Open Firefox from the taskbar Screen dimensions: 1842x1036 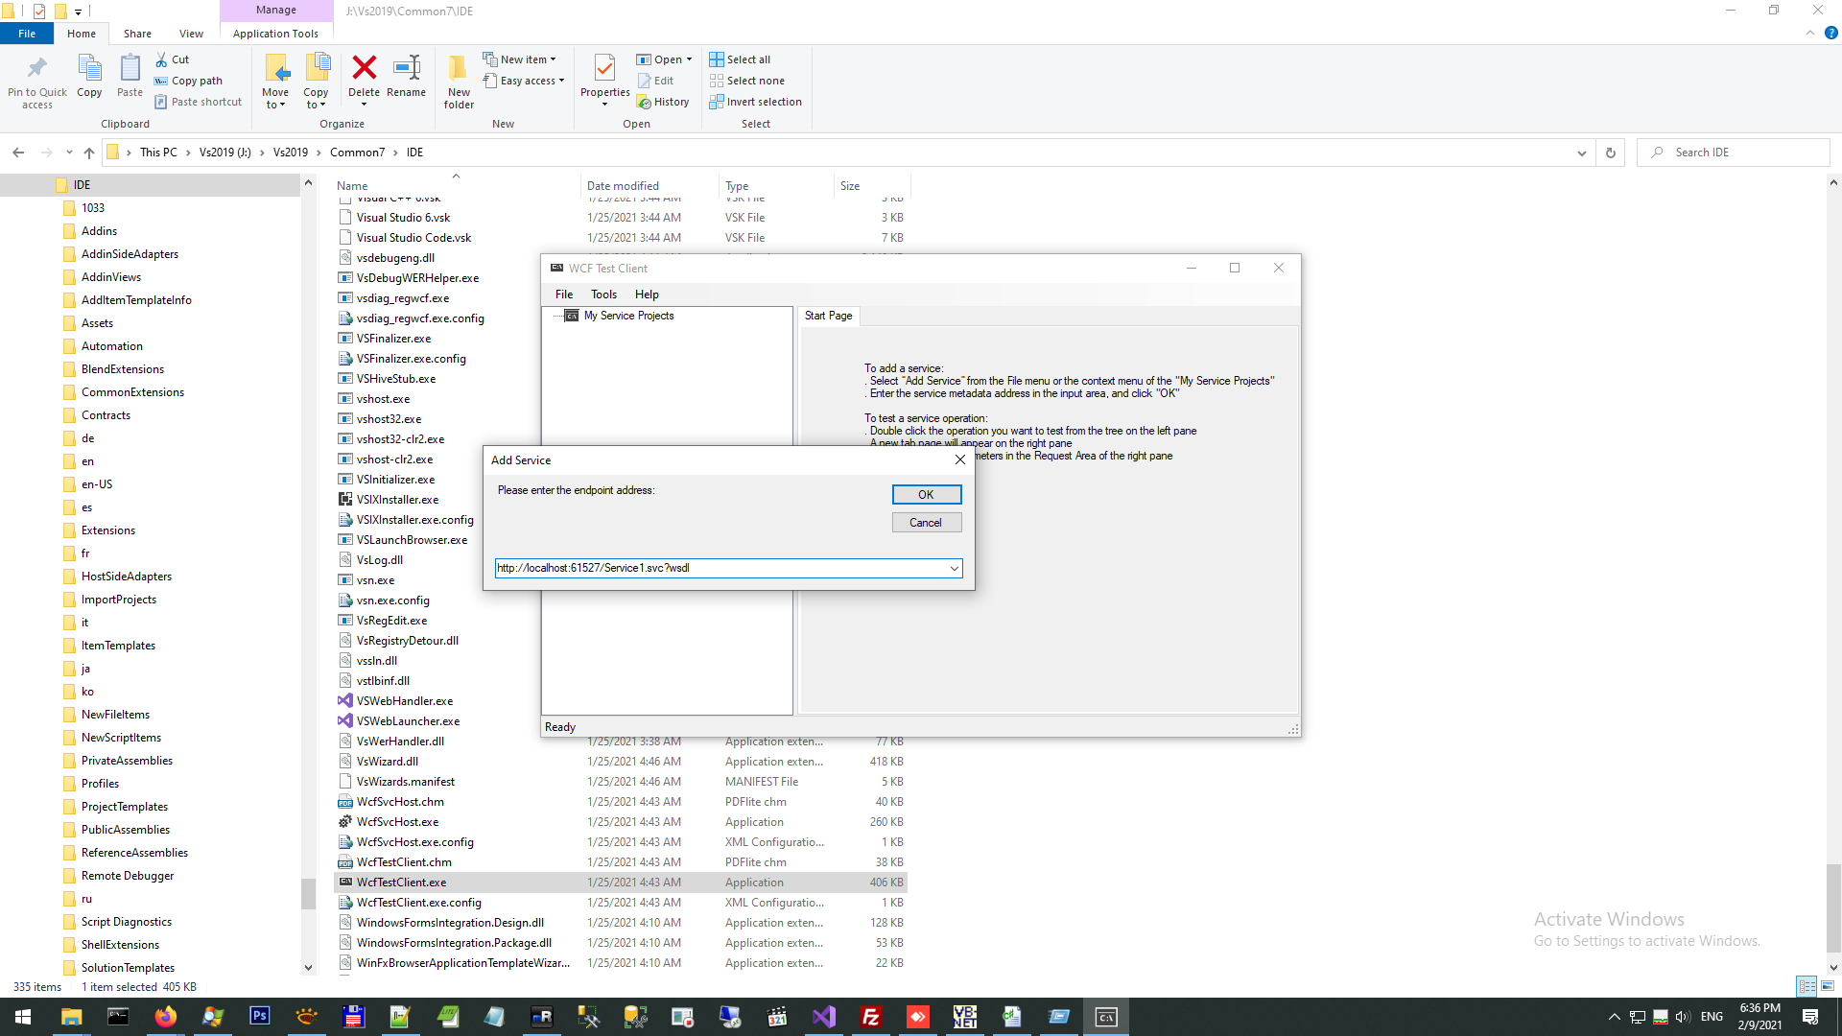pyautogui.click(x=166, y=1017)
